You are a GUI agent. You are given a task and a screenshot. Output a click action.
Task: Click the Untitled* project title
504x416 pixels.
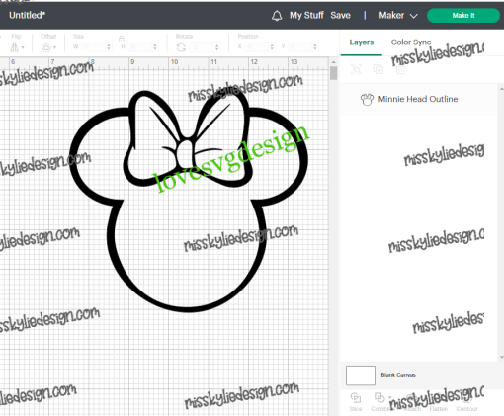(28, 15)
